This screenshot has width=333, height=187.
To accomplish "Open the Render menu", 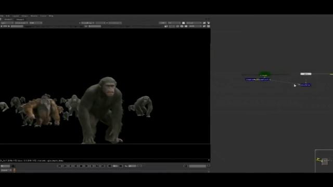I will [x=34, y=16].
